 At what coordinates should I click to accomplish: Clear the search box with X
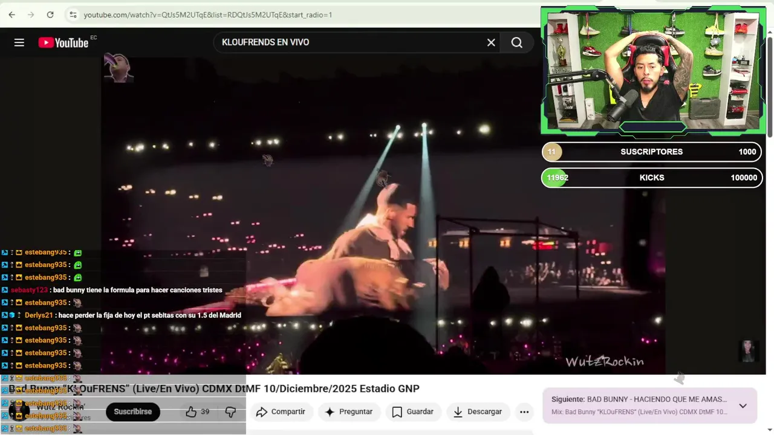[x=491, y=42]
